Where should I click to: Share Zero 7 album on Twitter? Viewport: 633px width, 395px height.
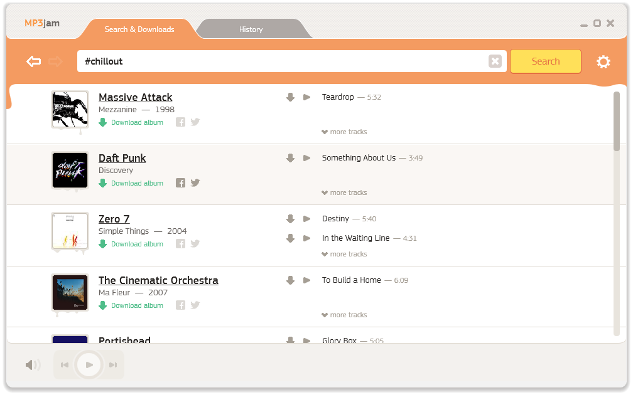pyautogui.click(x=195, y=243)
